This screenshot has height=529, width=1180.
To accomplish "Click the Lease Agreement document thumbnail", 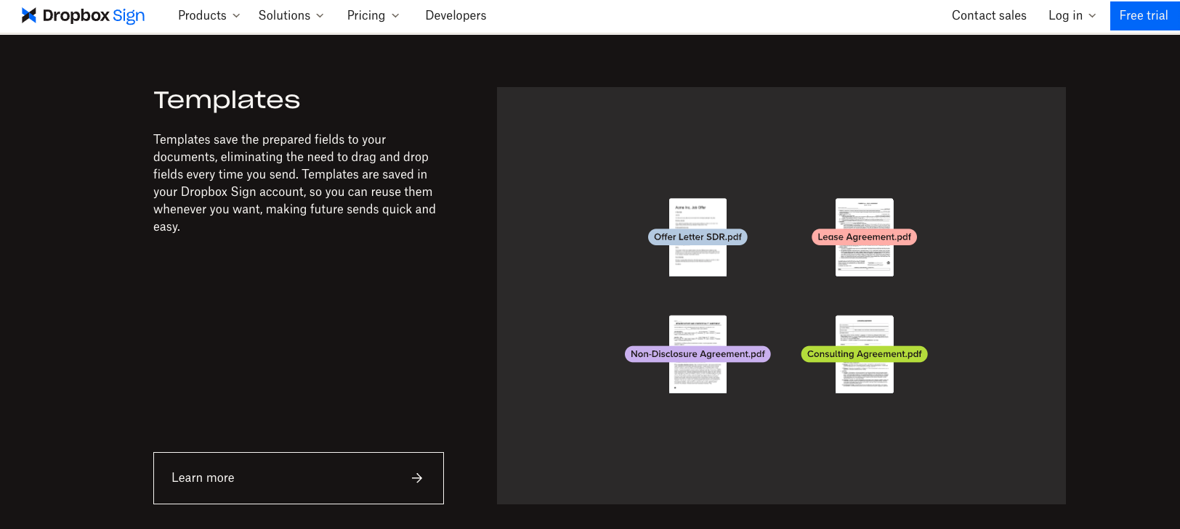I will click(864, 260).
